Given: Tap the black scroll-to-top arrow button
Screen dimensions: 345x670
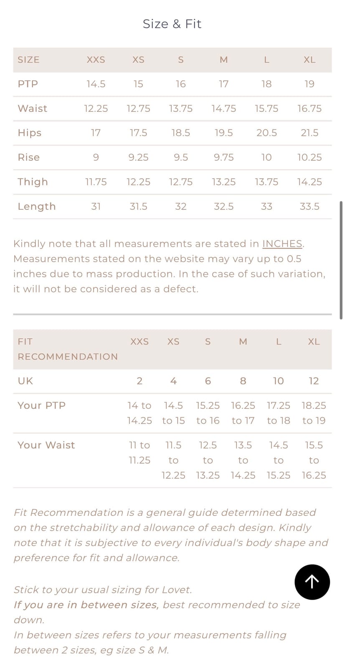Looking at the screenshot, I should point(312,582).
